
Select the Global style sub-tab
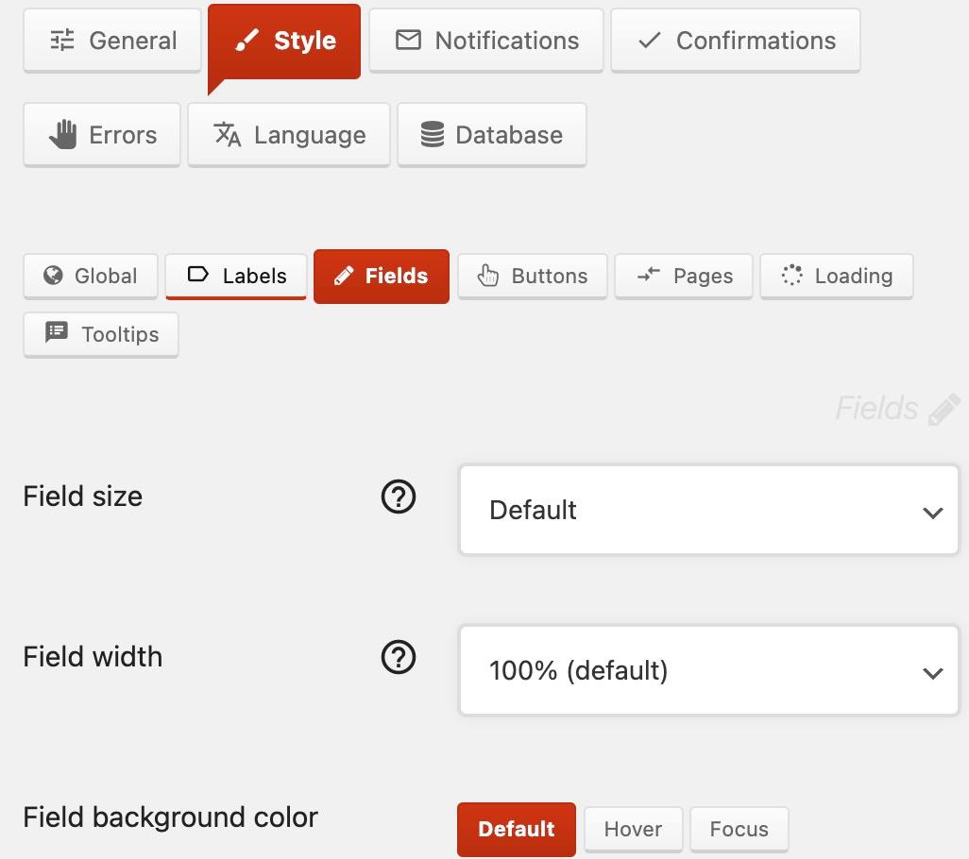(91, 276)
